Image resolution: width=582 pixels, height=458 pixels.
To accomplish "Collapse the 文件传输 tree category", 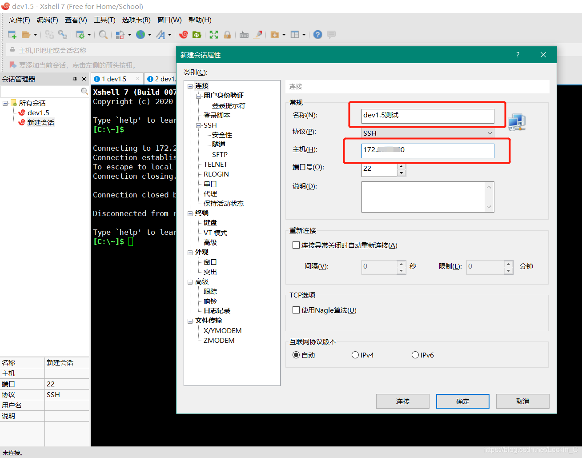I will coord(190,321).
